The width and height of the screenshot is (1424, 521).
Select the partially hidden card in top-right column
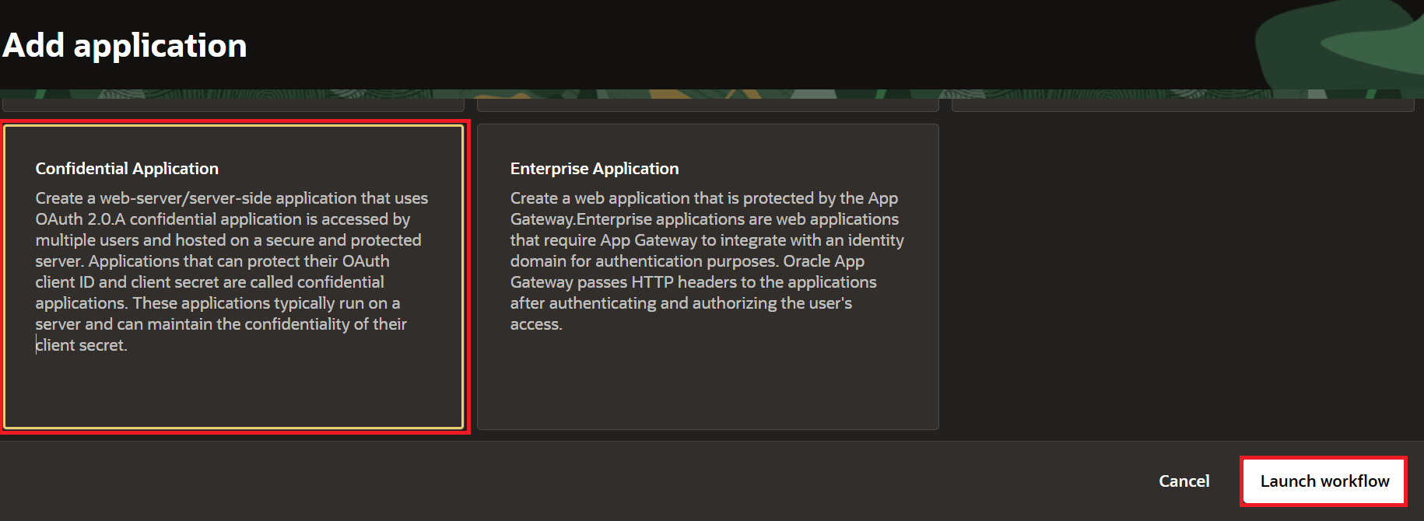pos(1183,105)
